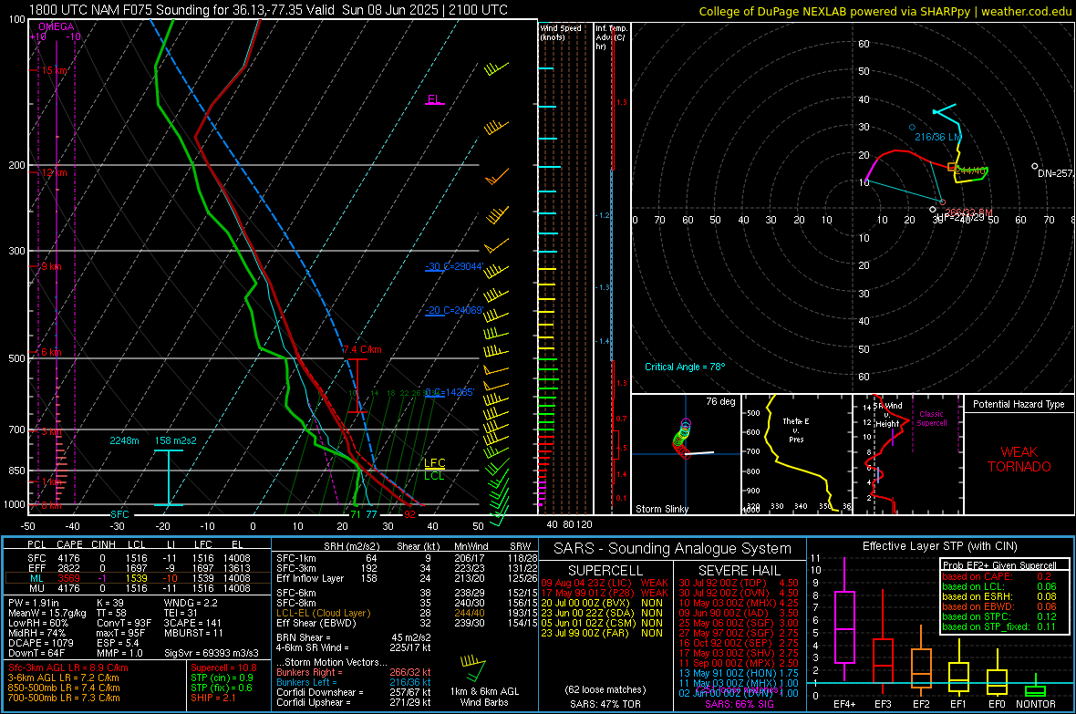Click the Corfidi Downshear = 257/67 kt row

pos(354,692)
